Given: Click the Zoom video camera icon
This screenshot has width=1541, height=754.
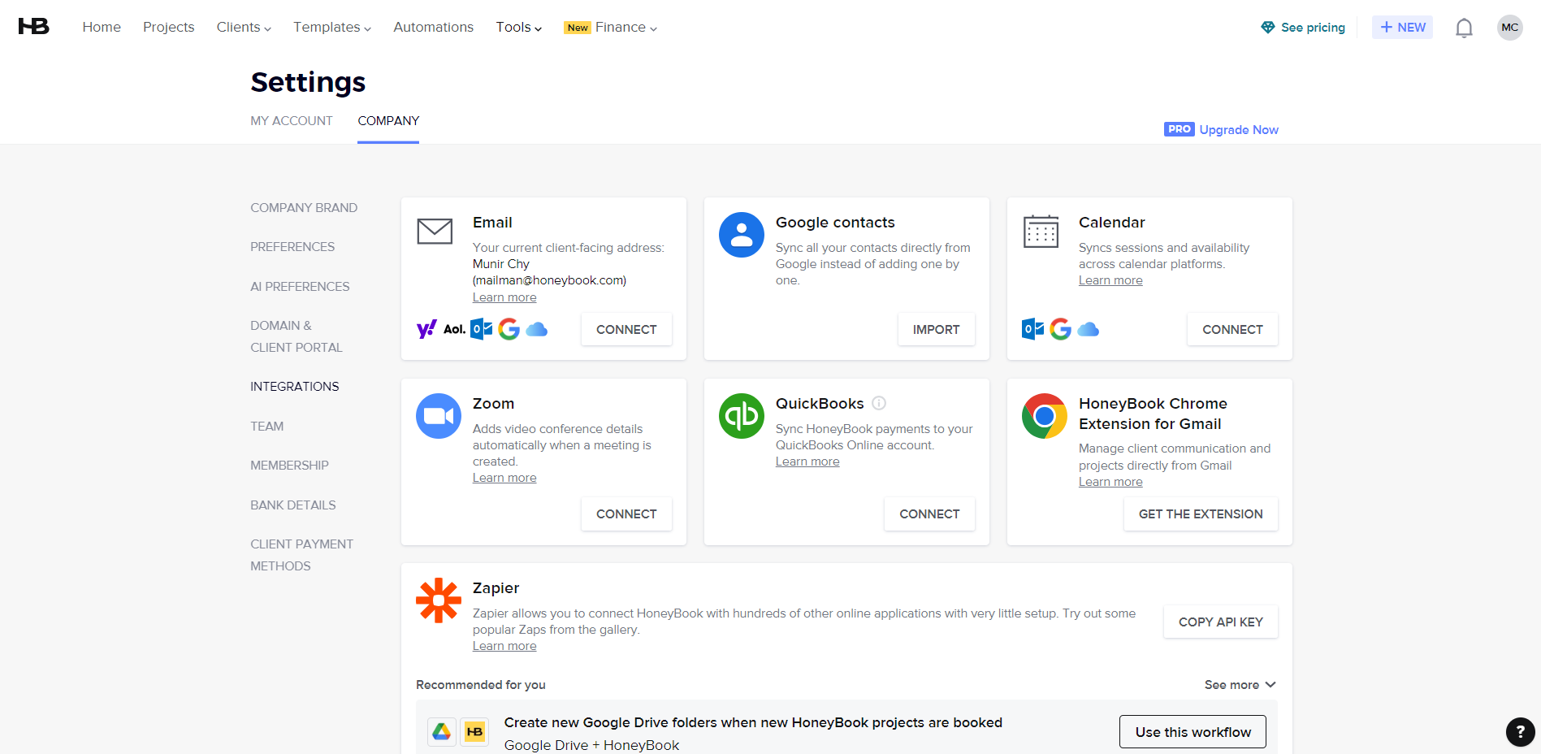Looking at the screenshot, I should tap(438, 415).
